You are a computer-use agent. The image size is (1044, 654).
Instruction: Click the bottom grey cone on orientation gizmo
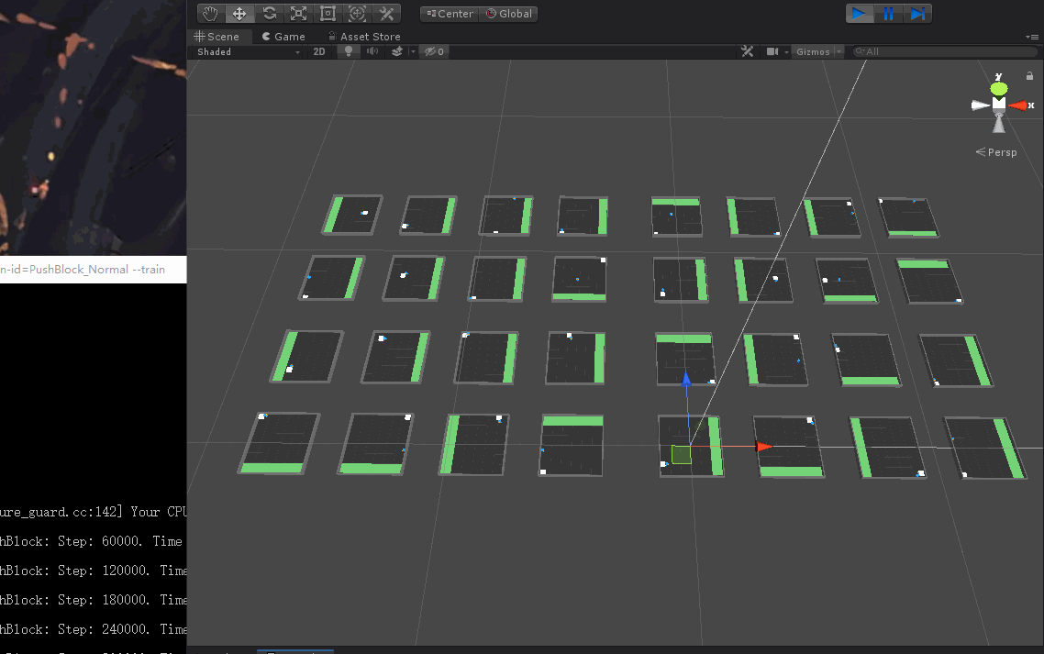click(x=999, y=123)
